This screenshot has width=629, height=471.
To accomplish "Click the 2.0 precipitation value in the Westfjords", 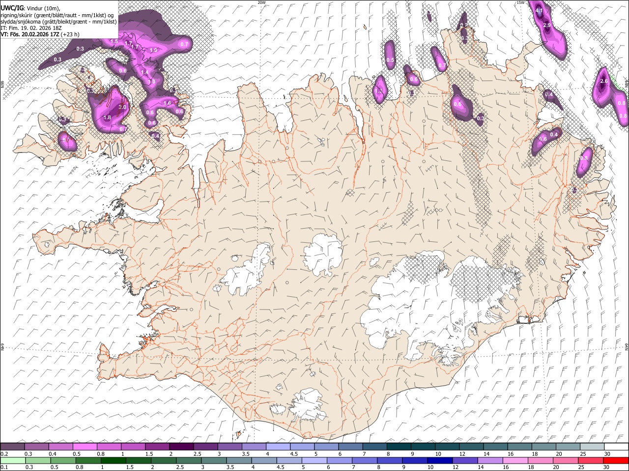I will tap(122, 107).
